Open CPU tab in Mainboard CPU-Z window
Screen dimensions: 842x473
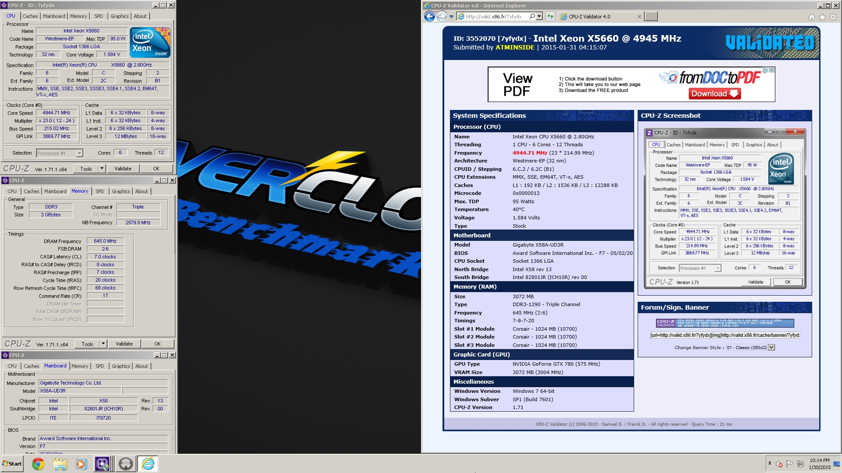click(x=12, y=366)
